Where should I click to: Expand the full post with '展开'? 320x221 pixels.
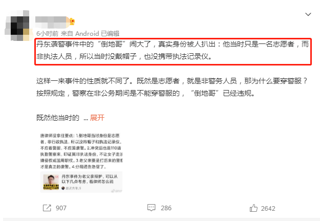point(97,118)
